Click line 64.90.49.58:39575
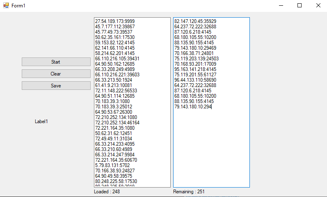 tap(114, 176)
